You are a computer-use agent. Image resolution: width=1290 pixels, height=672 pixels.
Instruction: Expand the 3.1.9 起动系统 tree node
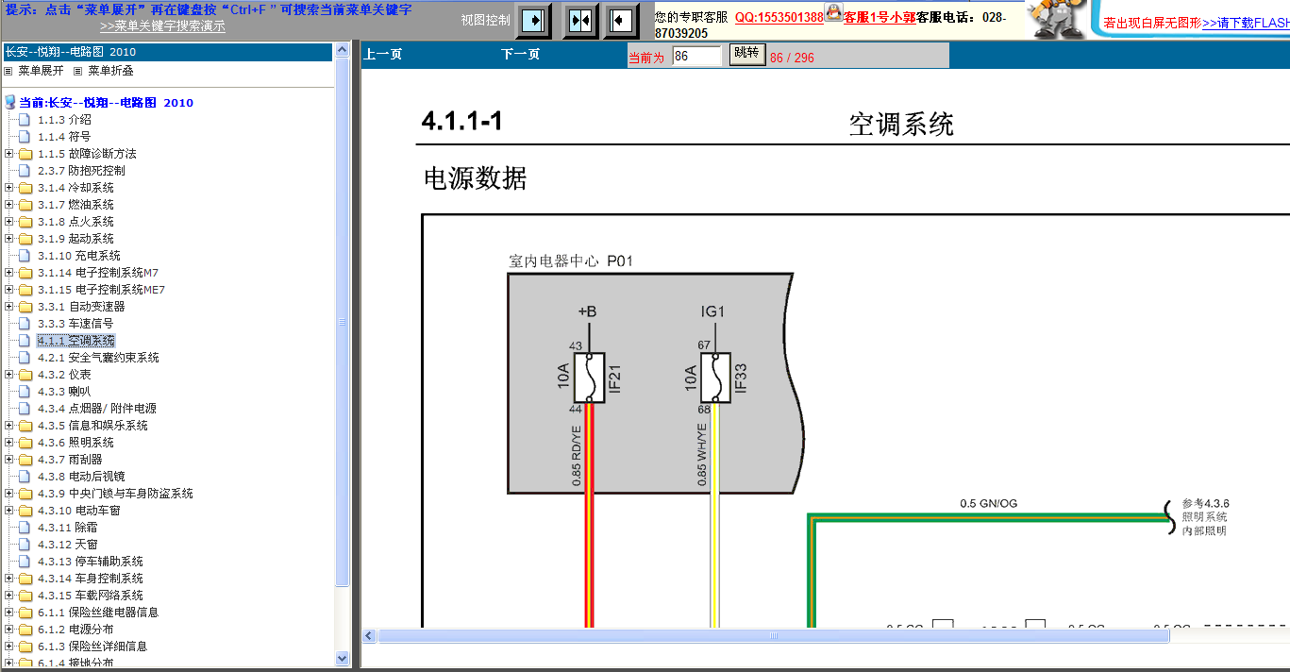pyautogui.click(x=9, y=239)
